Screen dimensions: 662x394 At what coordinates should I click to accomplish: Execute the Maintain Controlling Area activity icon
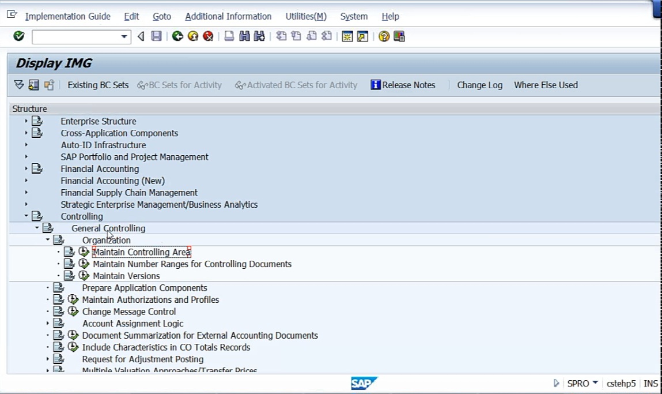[x=84, y=252]
